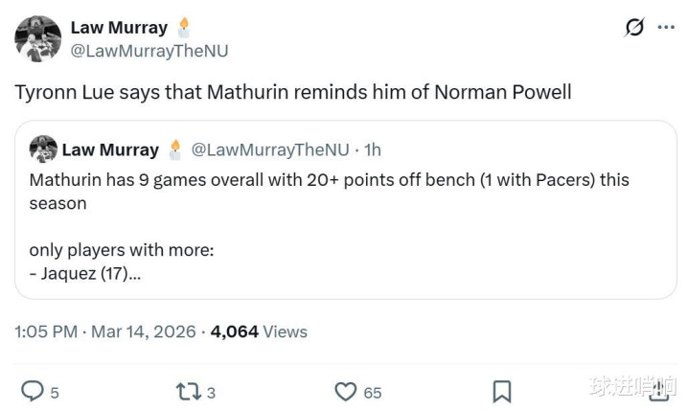Click the Law Murray display name
688x411 pixels.
coord(119,28)
